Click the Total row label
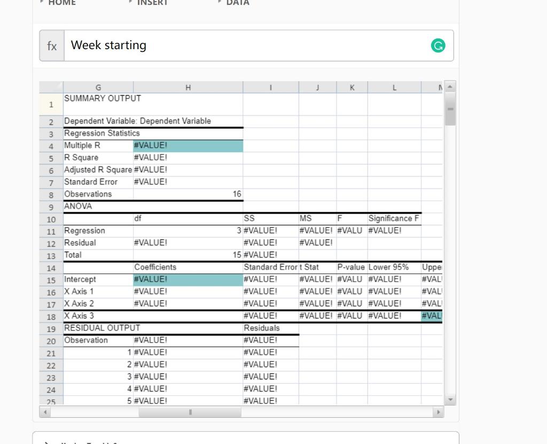This screenshot has width=547, height=444. pos(98,255)
